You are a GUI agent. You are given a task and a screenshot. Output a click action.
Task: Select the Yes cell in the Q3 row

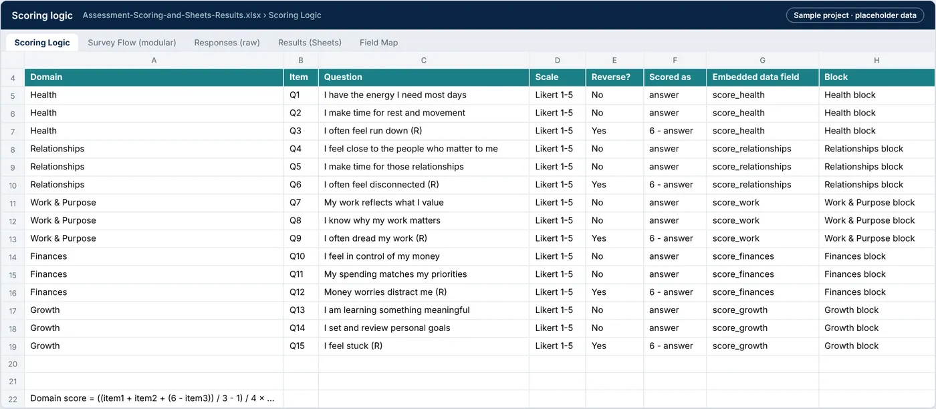tap(614, 131)
